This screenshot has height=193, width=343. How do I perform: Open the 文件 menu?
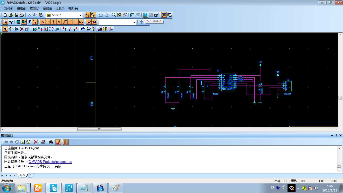click(9, 9)
